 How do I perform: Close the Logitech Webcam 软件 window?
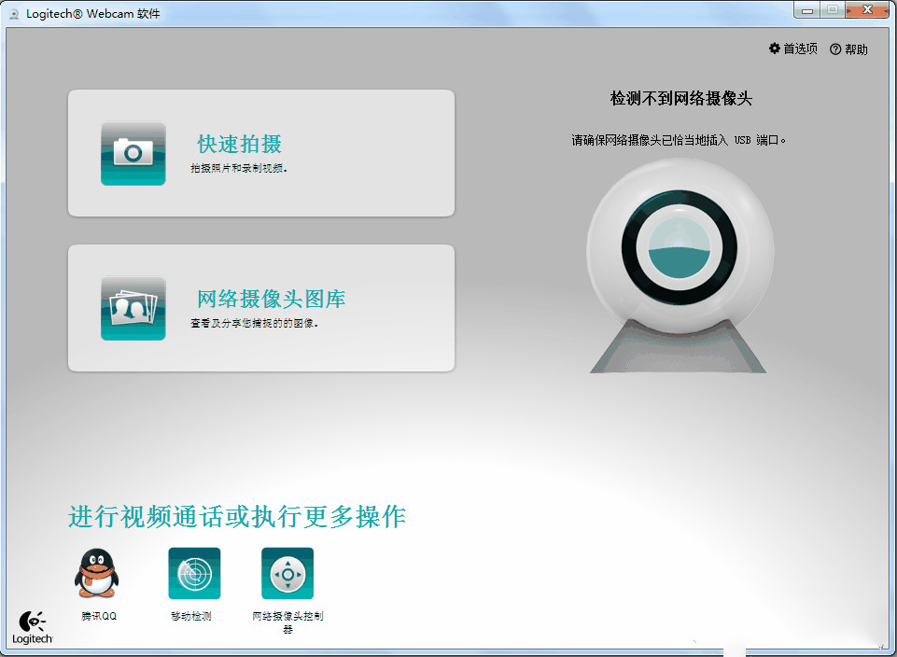[x=866, y=9]
